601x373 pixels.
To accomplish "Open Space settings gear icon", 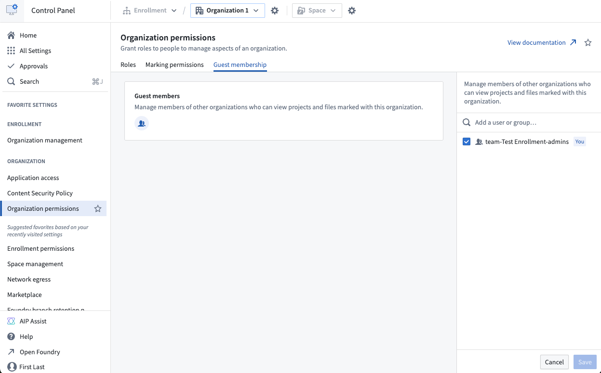I will [x=352, y=11].
